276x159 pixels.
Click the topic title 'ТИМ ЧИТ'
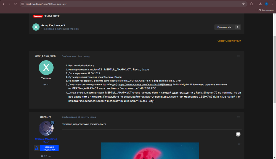tap(52, 16)
